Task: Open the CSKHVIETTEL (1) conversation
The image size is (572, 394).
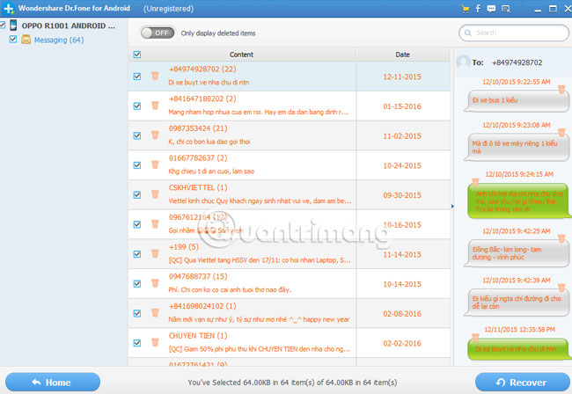Action: pos(290,194)
